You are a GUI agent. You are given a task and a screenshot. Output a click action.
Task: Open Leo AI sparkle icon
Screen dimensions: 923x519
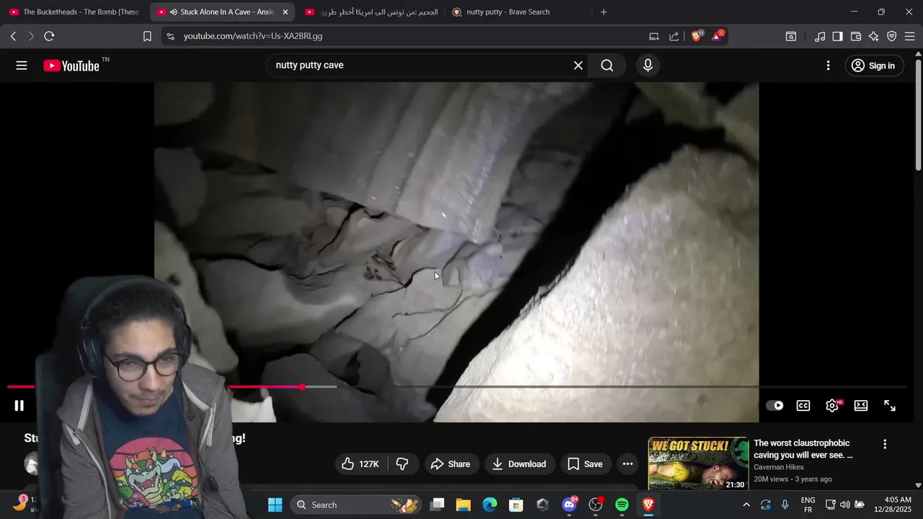click(x=874, y=36)
